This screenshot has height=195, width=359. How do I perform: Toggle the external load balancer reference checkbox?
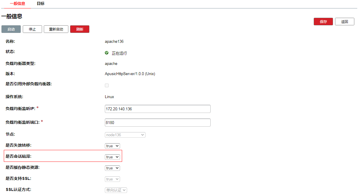[x=107, y=85]
